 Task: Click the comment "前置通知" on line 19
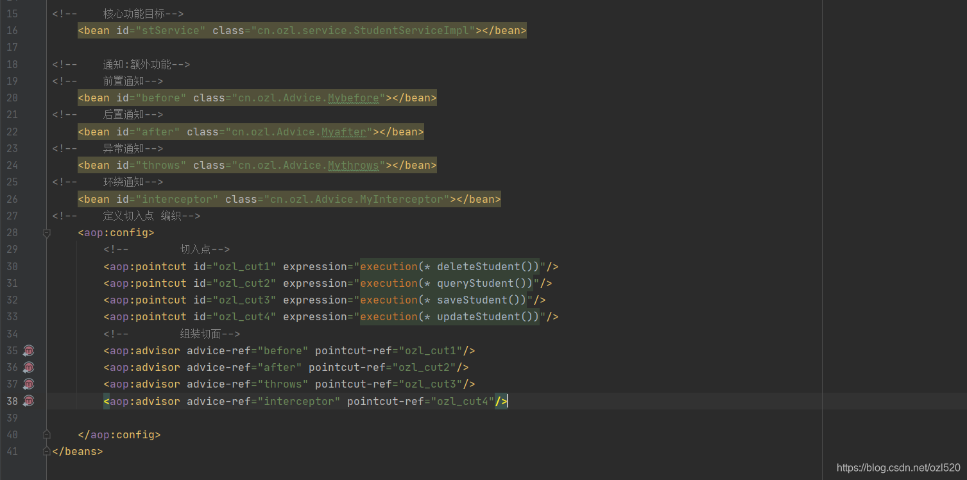click(123, 81)
